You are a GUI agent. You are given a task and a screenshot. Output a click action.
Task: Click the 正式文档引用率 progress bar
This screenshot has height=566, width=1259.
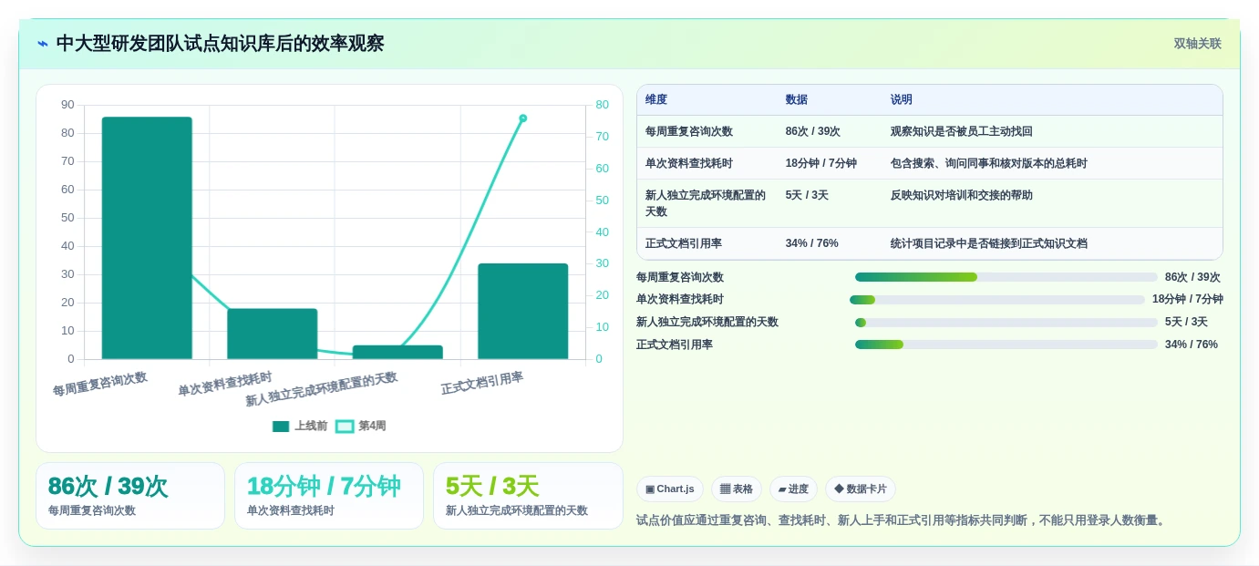point(1006,345)
